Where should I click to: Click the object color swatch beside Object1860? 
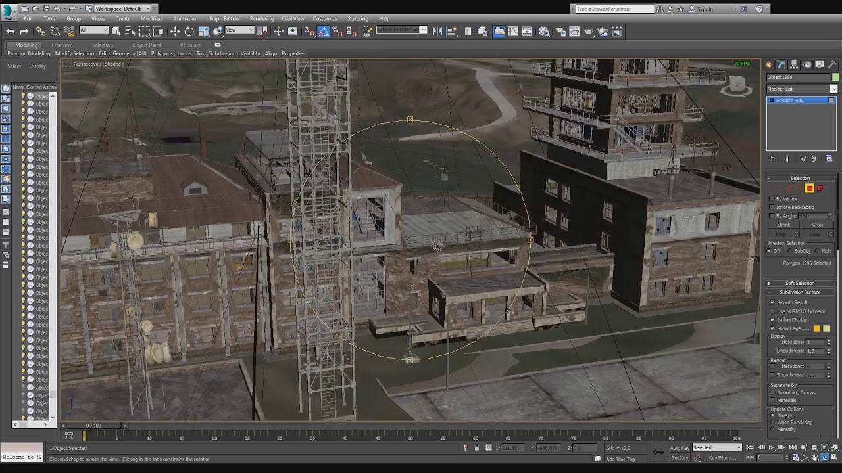[835, 78]
